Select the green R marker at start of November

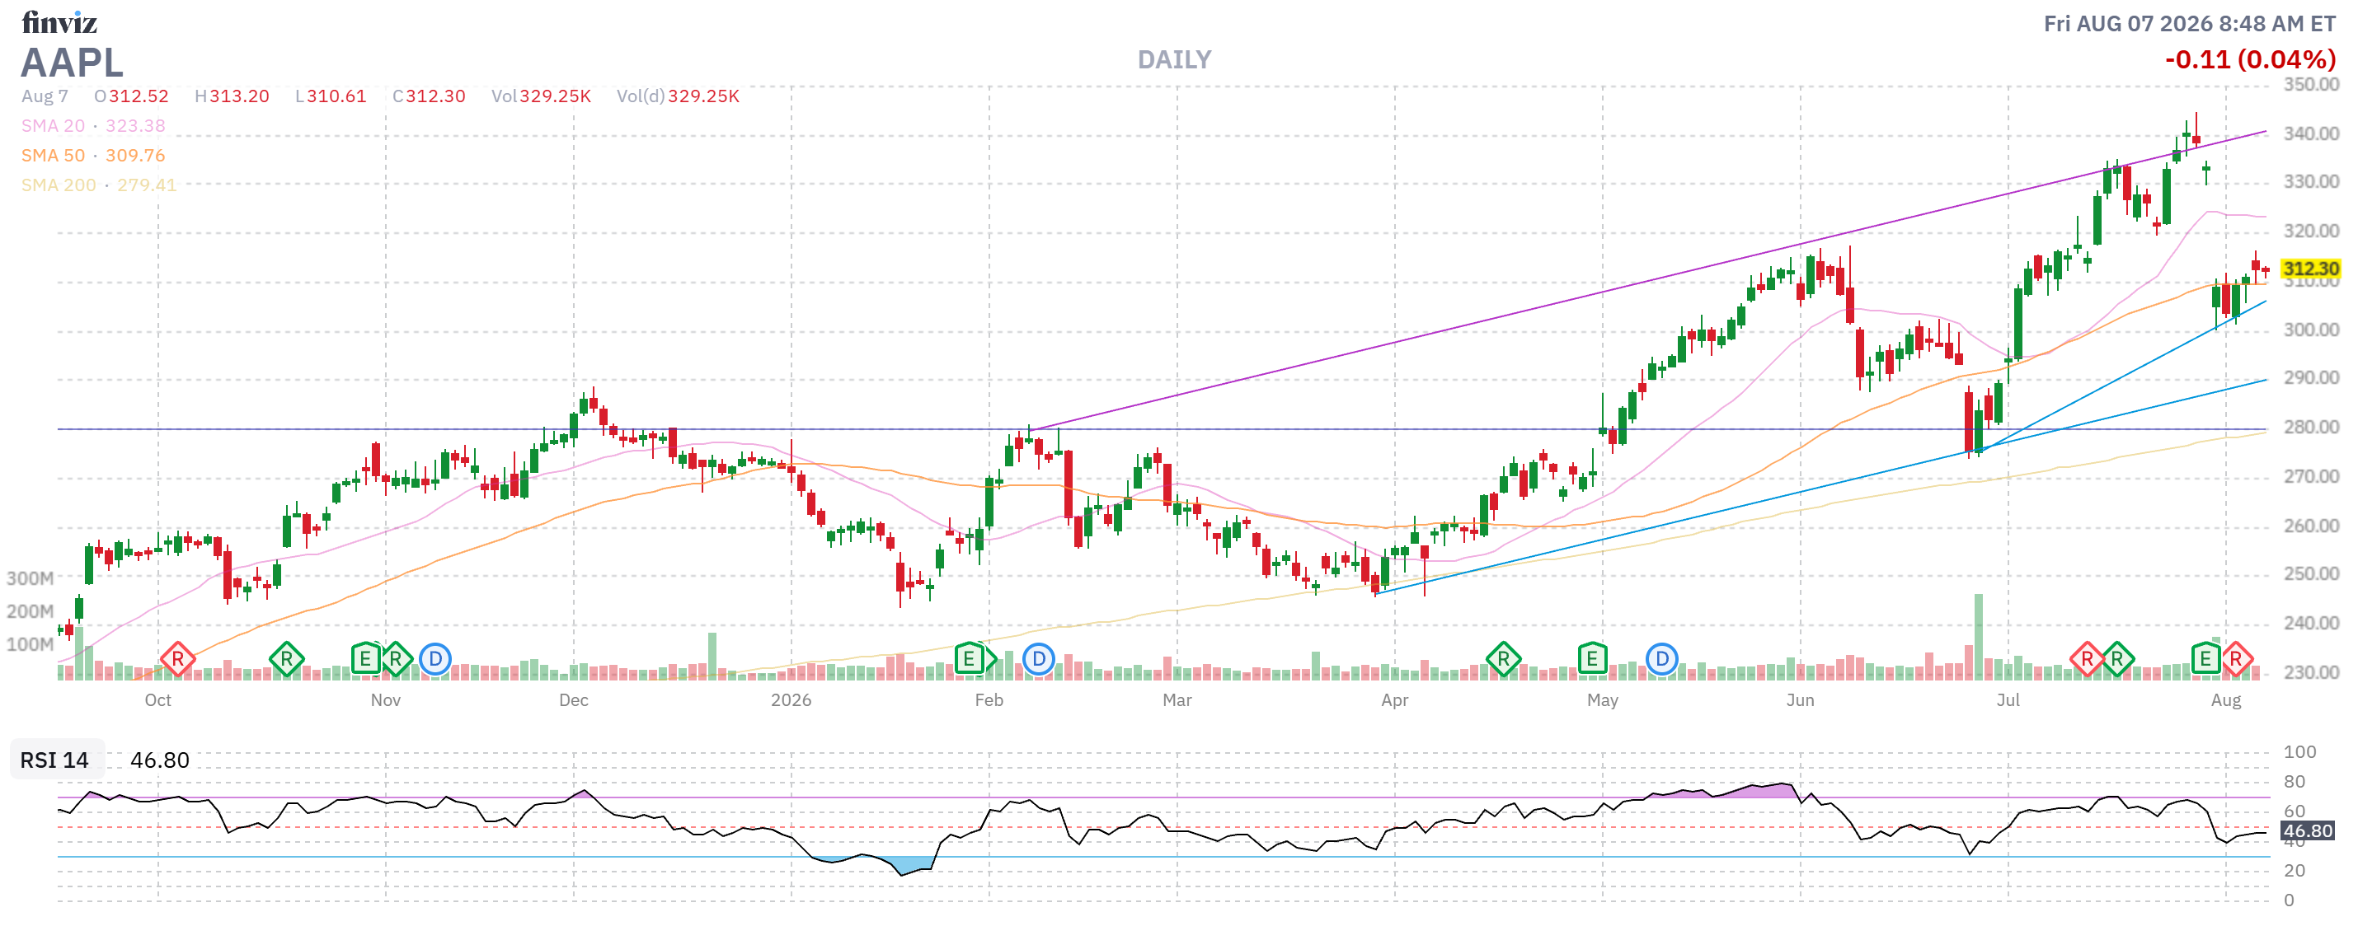pos(396,659)
